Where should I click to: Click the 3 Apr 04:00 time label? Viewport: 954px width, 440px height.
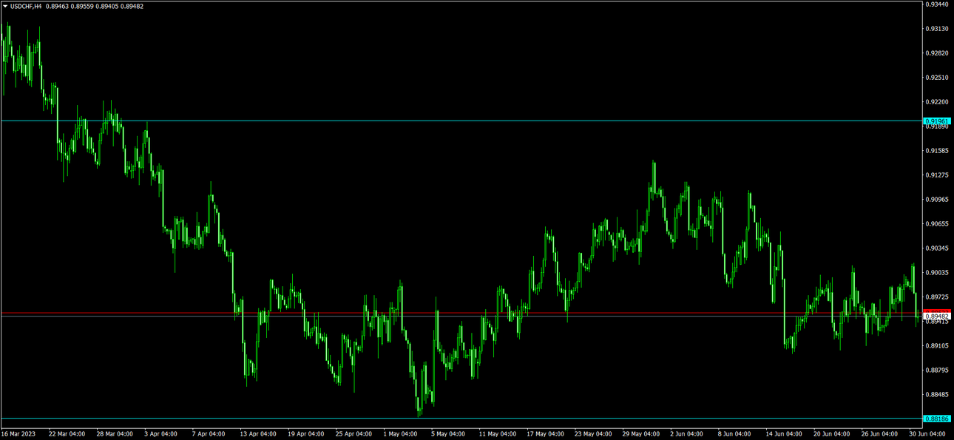[x=160, y=434]
